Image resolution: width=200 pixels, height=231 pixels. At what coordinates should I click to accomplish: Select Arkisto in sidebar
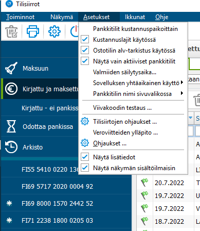[40, 147]
